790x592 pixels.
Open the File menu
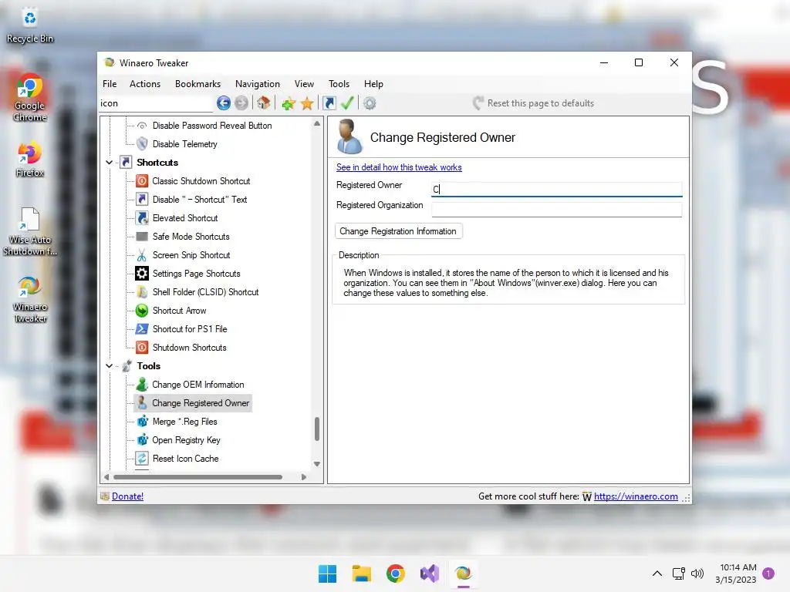(x=110, y=84)
